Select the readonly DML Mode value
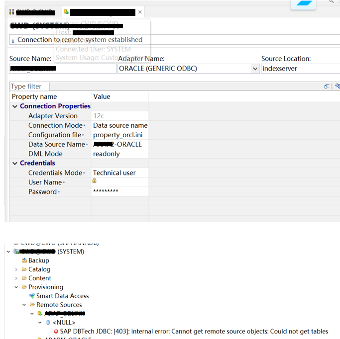 tap(106, 154)
